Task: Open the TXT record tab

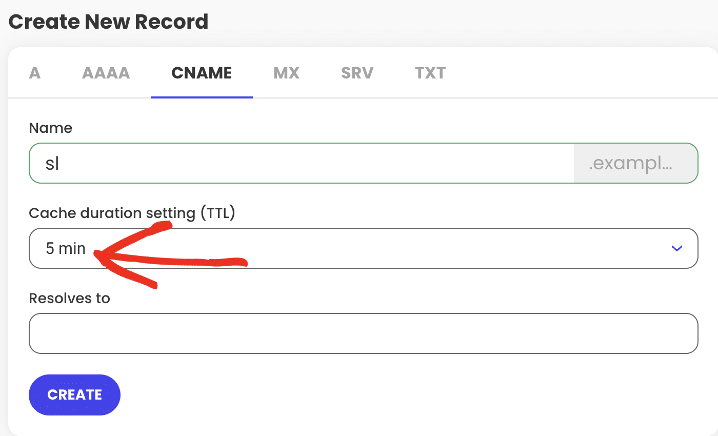Action: (x=430, y=73)
